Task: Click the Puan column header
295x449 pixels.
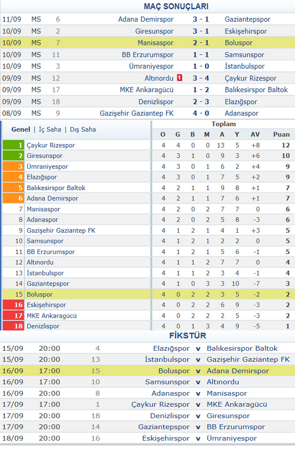Action: coord(281,134)
